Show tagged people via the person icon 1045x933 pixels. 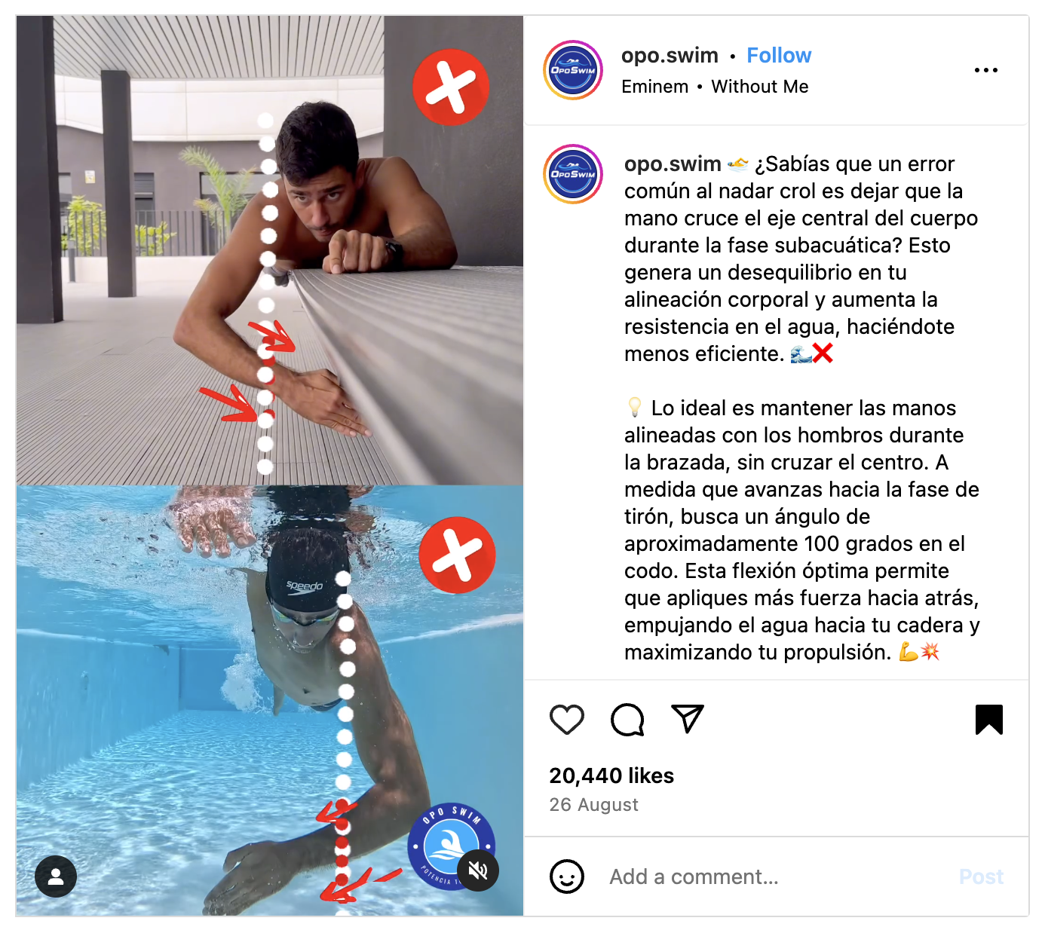[x=56, y=876]
